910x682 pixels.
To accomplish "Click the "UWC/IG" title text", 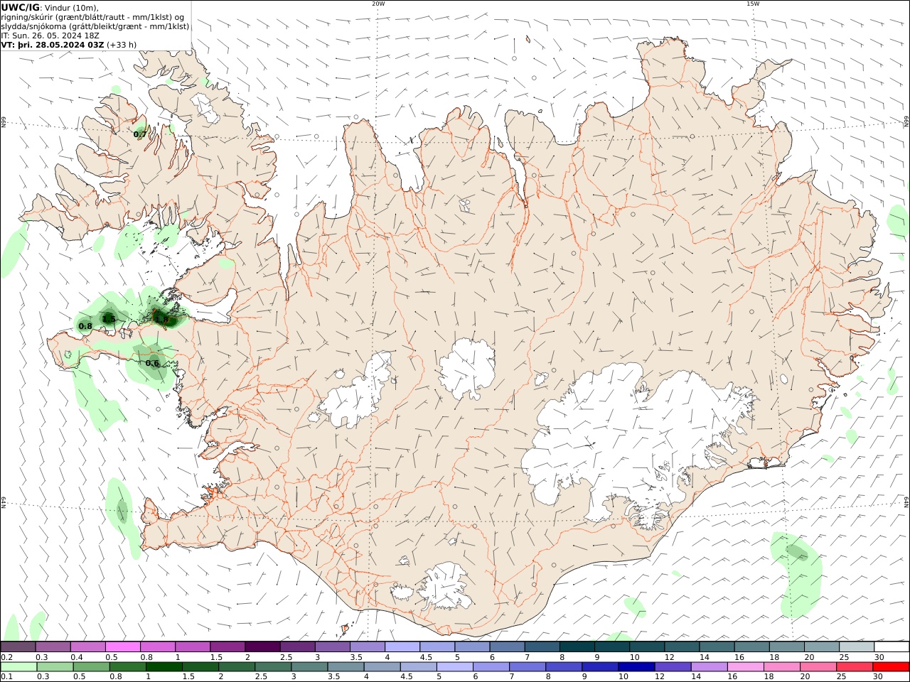I will (x=21, y=7).
